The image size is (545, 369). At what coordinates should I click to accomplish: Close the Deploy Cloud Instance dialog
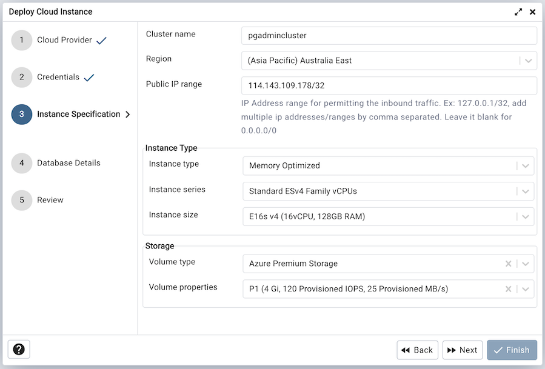tap(532, 12)
